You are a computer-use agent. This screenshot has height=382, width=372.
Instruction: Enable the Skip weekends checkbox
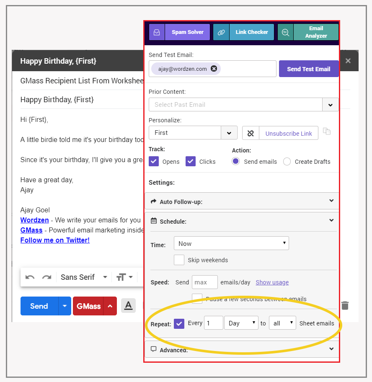tap(179, 260)
